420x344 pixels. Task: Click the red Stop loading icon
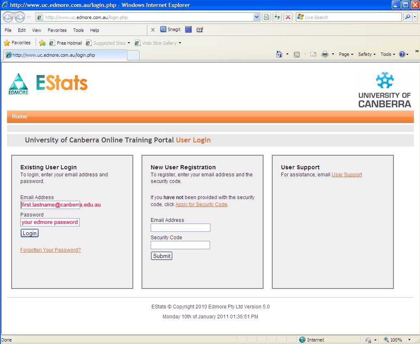pyautogui.click(x=288, y=17)
